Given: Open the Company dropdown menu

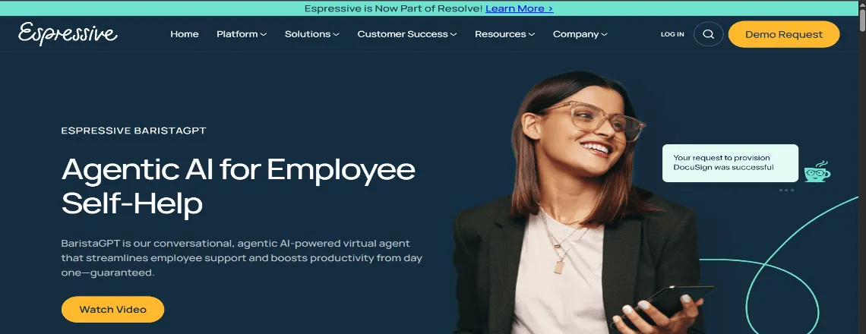Looking at the screenshot, I should click(x=580, y=34).
